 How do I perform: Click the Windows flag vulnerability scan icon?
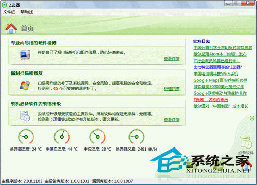(25, 85)
